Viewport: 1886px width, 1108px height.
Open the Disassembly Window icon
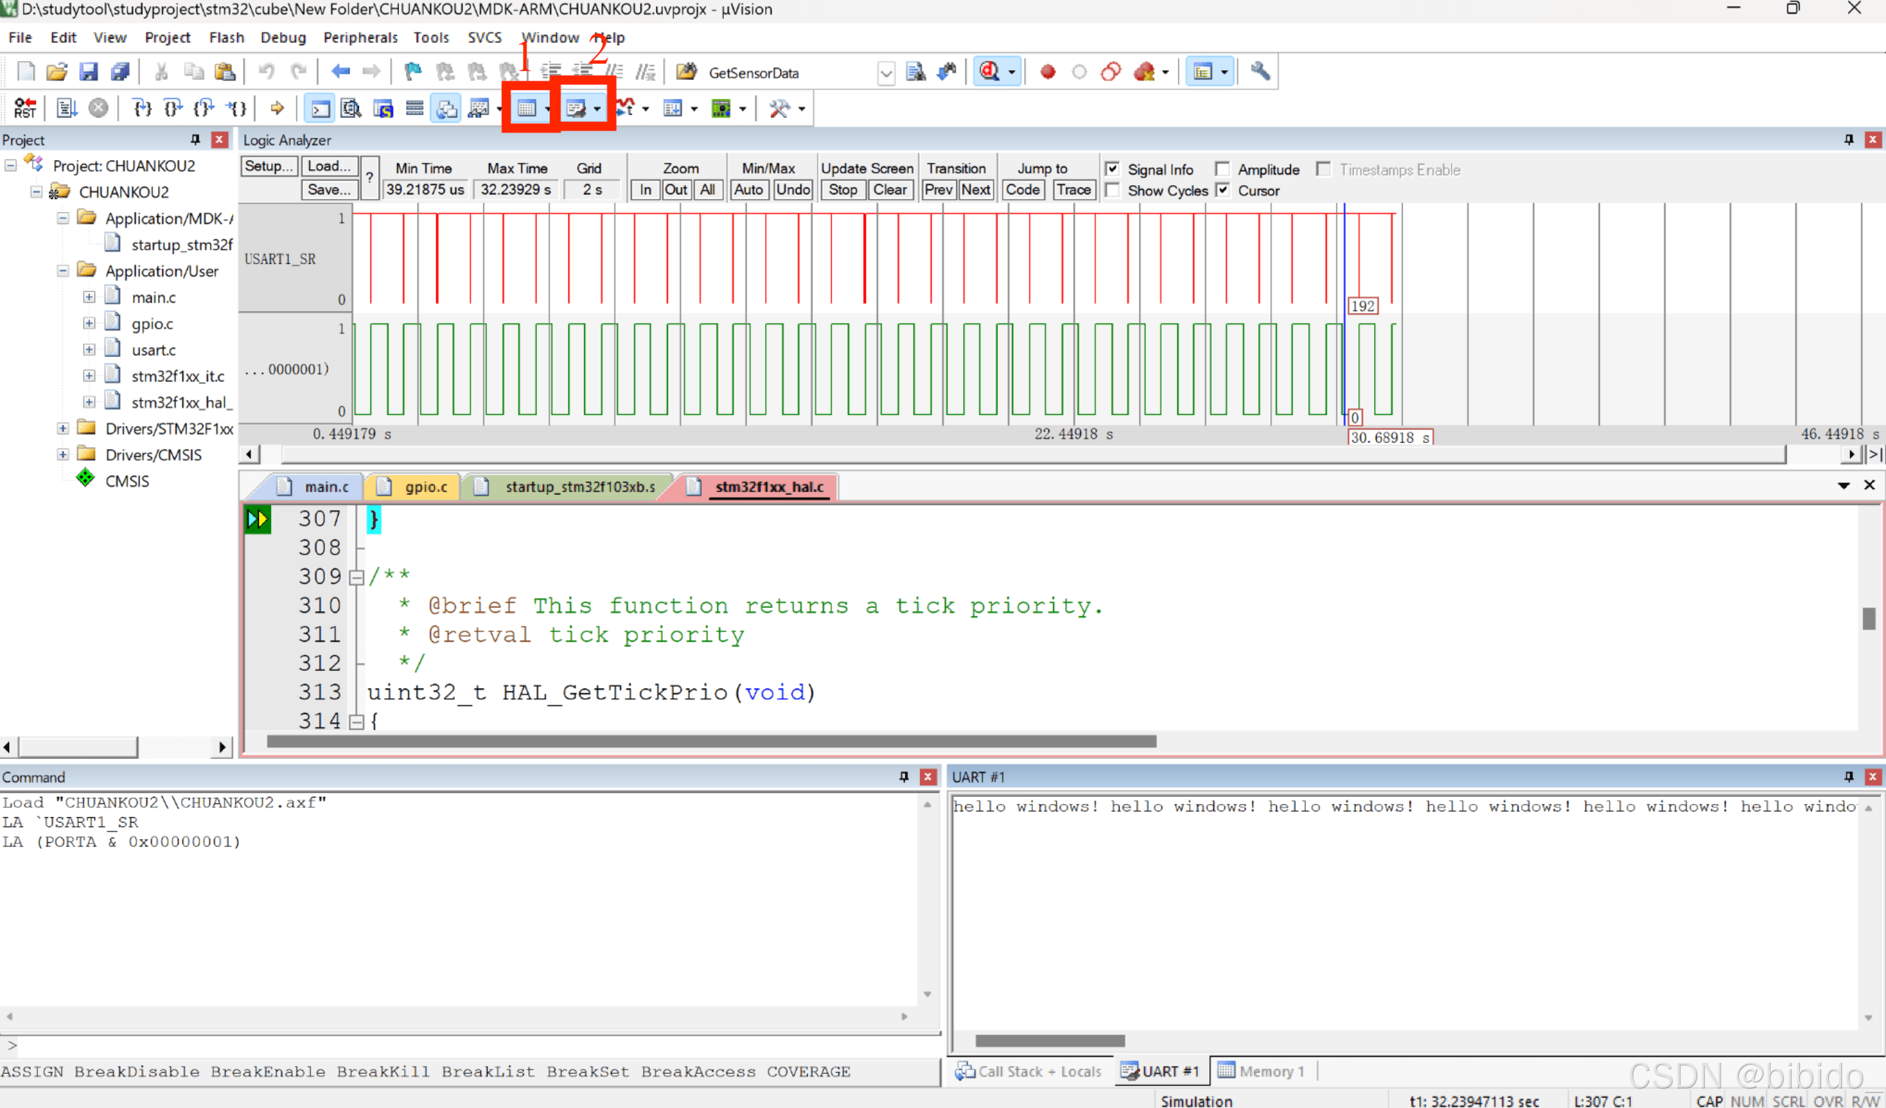(x=351, y=108)
